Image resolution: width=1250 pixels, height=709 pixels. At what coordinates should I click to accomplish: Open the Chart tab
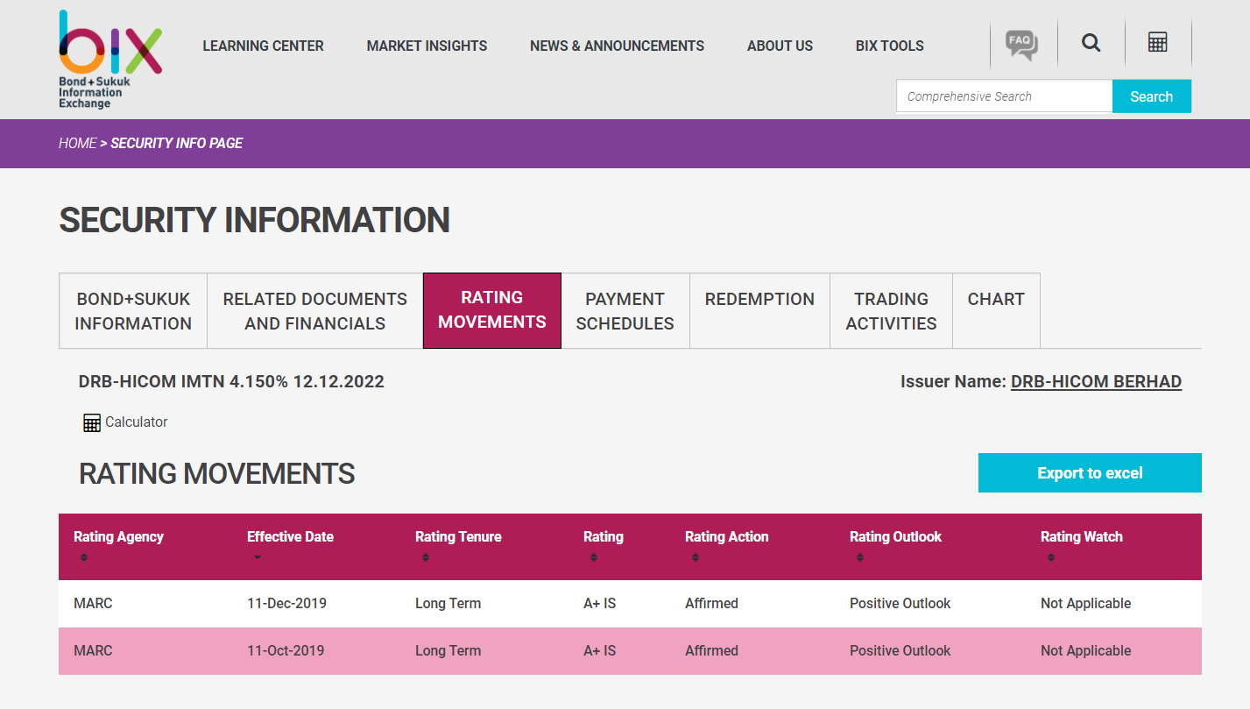[996, 311]
